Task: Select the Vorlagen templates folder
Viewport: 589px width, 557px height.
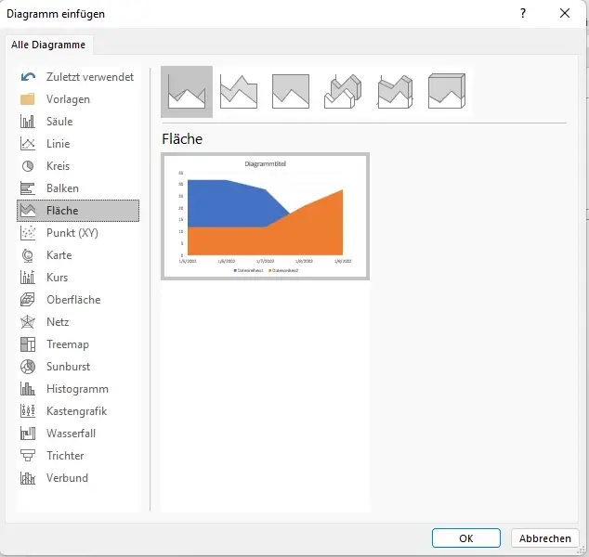Action: coord(68,99)
